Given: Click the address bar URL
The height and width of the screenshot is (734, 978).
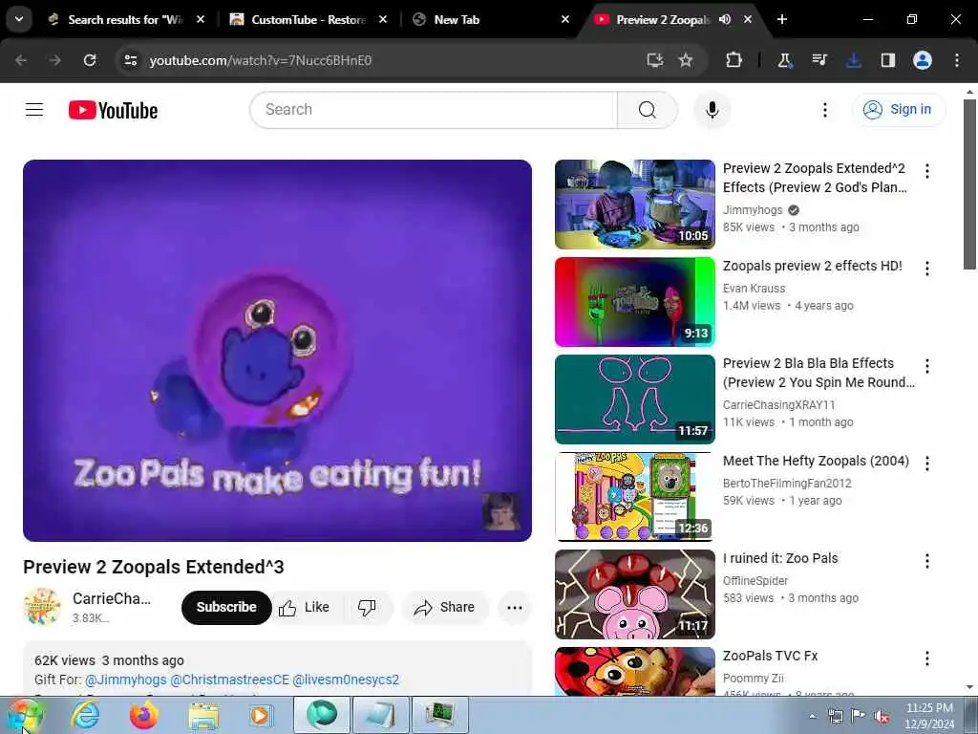Looking at the screenshot, I should 260,60.
